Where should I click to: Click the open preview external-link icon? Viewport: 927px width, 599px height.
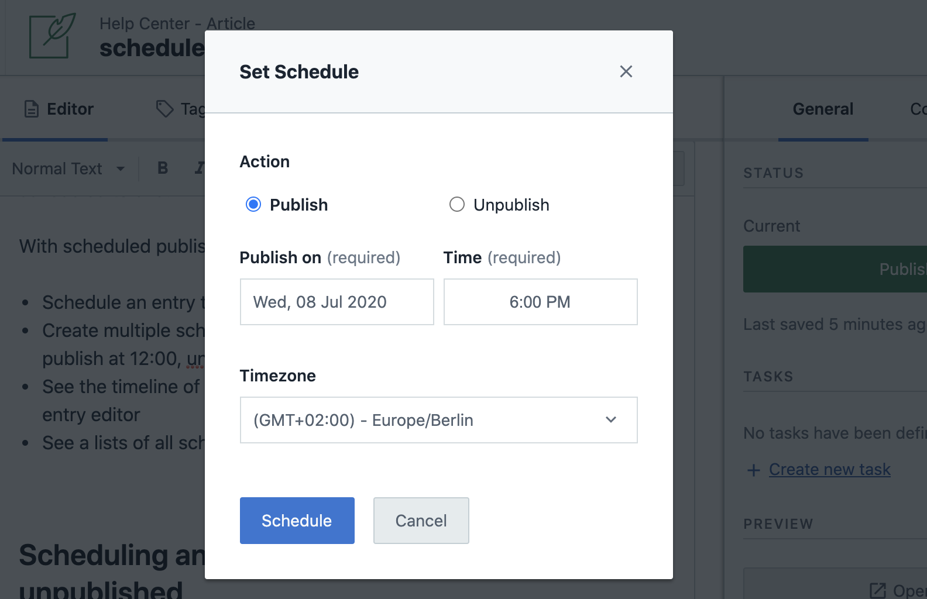click(878, 590)
